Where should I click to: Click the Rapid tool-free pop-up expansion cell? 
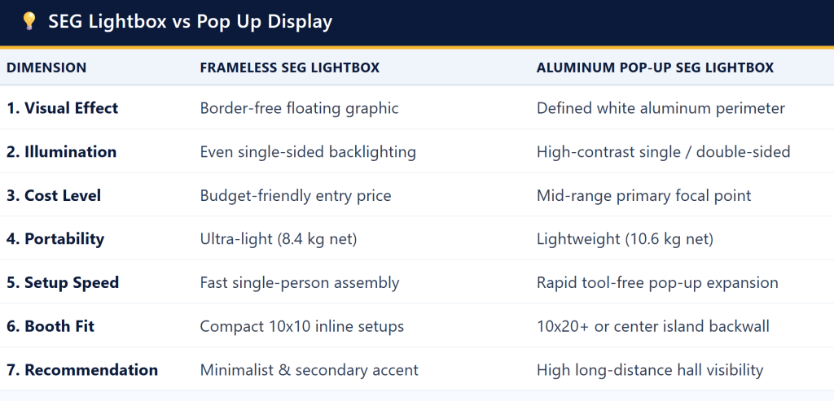[657, 282]
